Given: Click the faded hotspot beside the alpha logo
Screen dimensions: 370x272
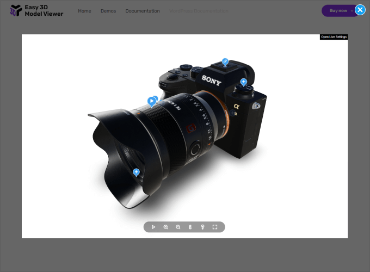Looking at the screenshot, I should coord(233,113).
